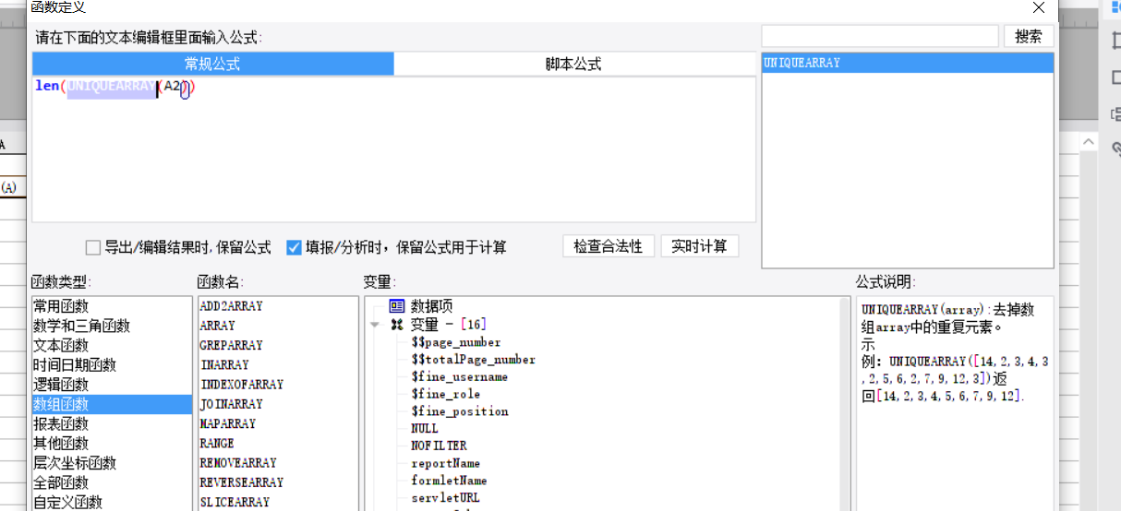The height and width of the screenshot is (511, 1121).
Task: Enable 导出/编辑结果时,保留公式 checkbox
Action: click(92, 247)
